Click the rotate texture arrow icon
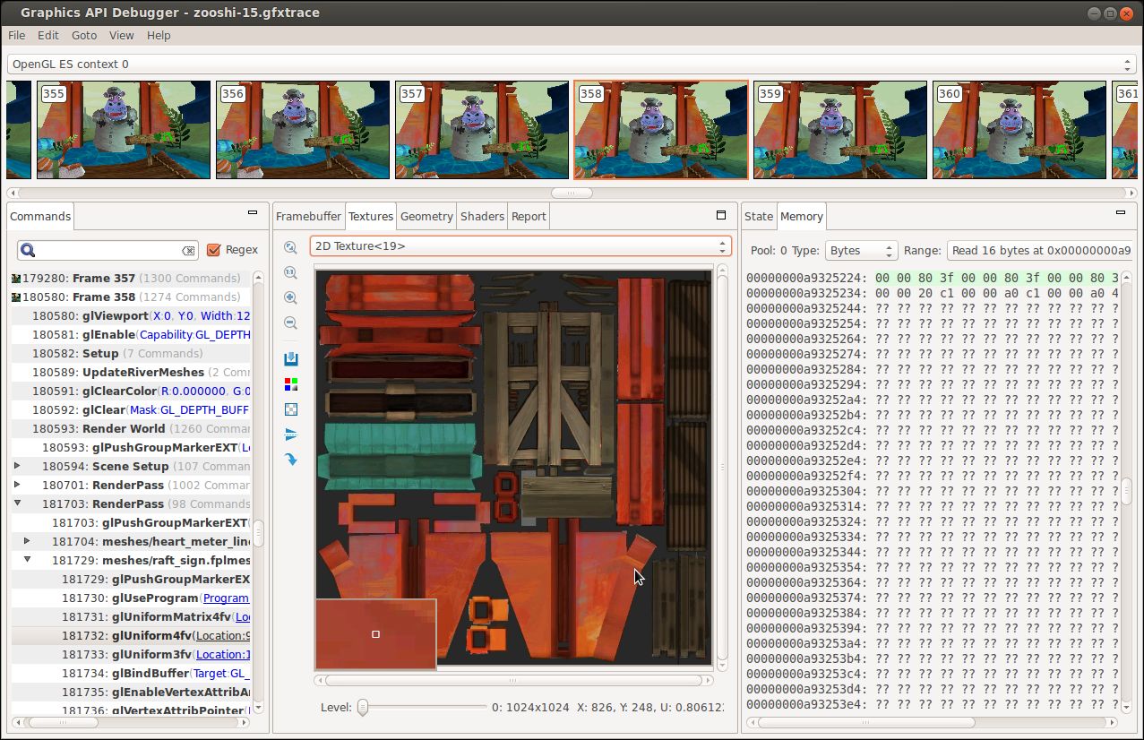The image size is (1144, 740). click(x=290, y=460)
